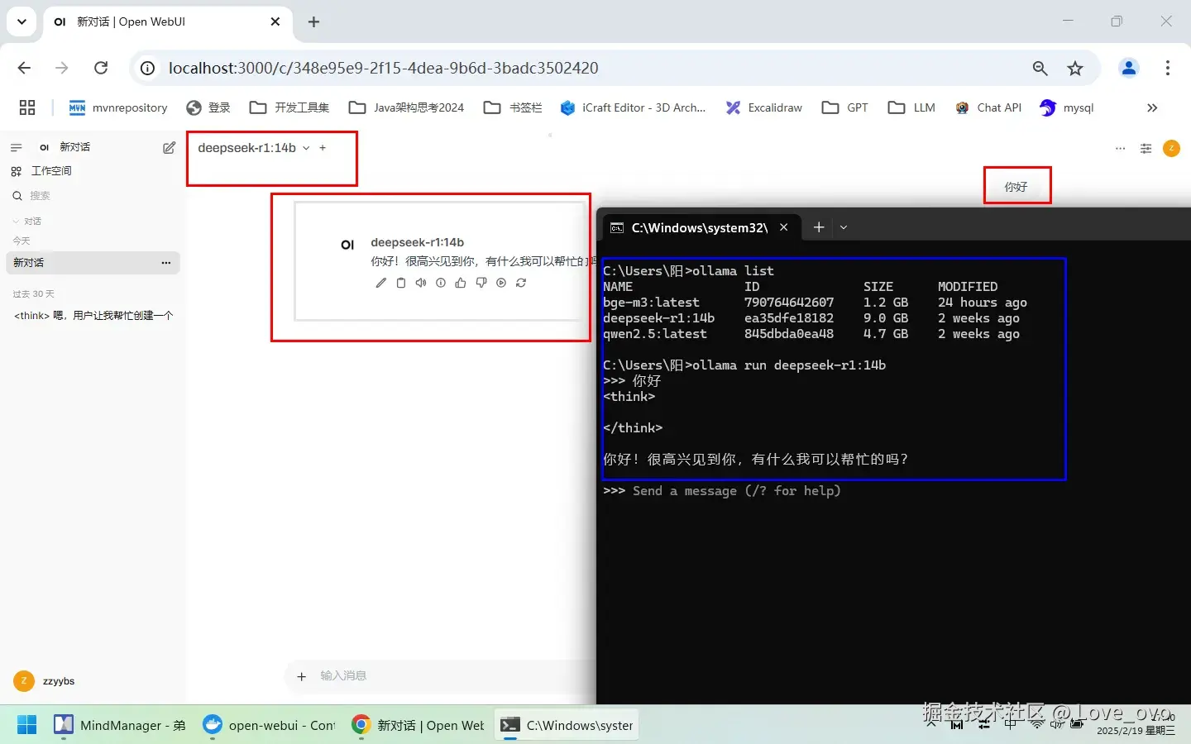The image size is (1191, 744).
Task: Add another model with the plus icon
Action: tap(323, 148)
